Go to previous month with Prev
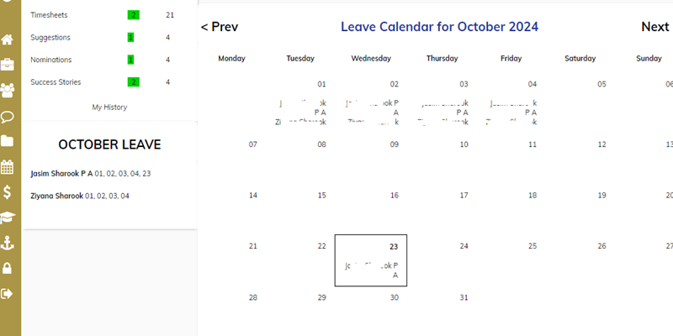Viewport: 673px width, 336px height. click(220, 27)
